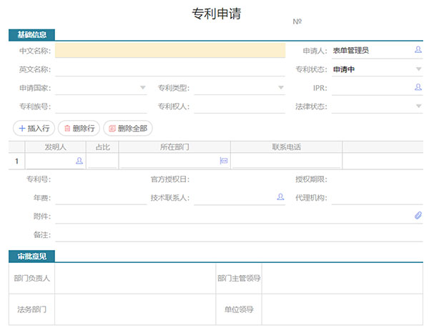The image size is (429, 328).
Task: Click the highlighted 中文名称 input field
Action: click(x=170, y=50)
